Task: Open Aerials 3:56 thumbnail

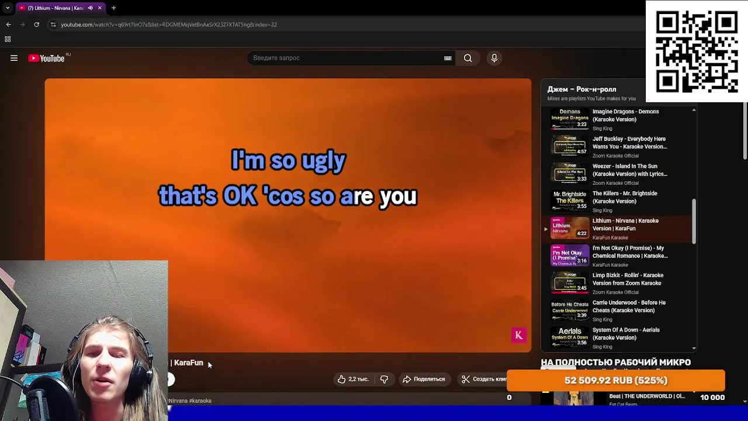Action: [570, 337]
